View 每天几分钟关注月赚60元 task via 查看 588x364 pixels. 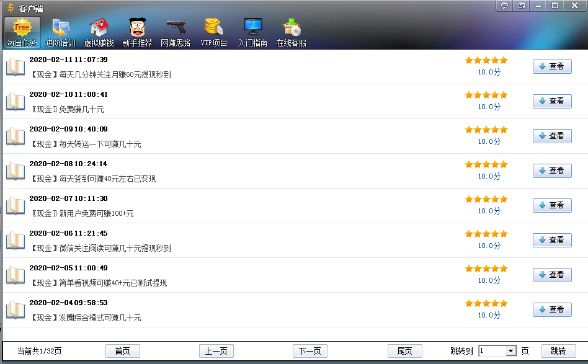(x=552, y=66)
